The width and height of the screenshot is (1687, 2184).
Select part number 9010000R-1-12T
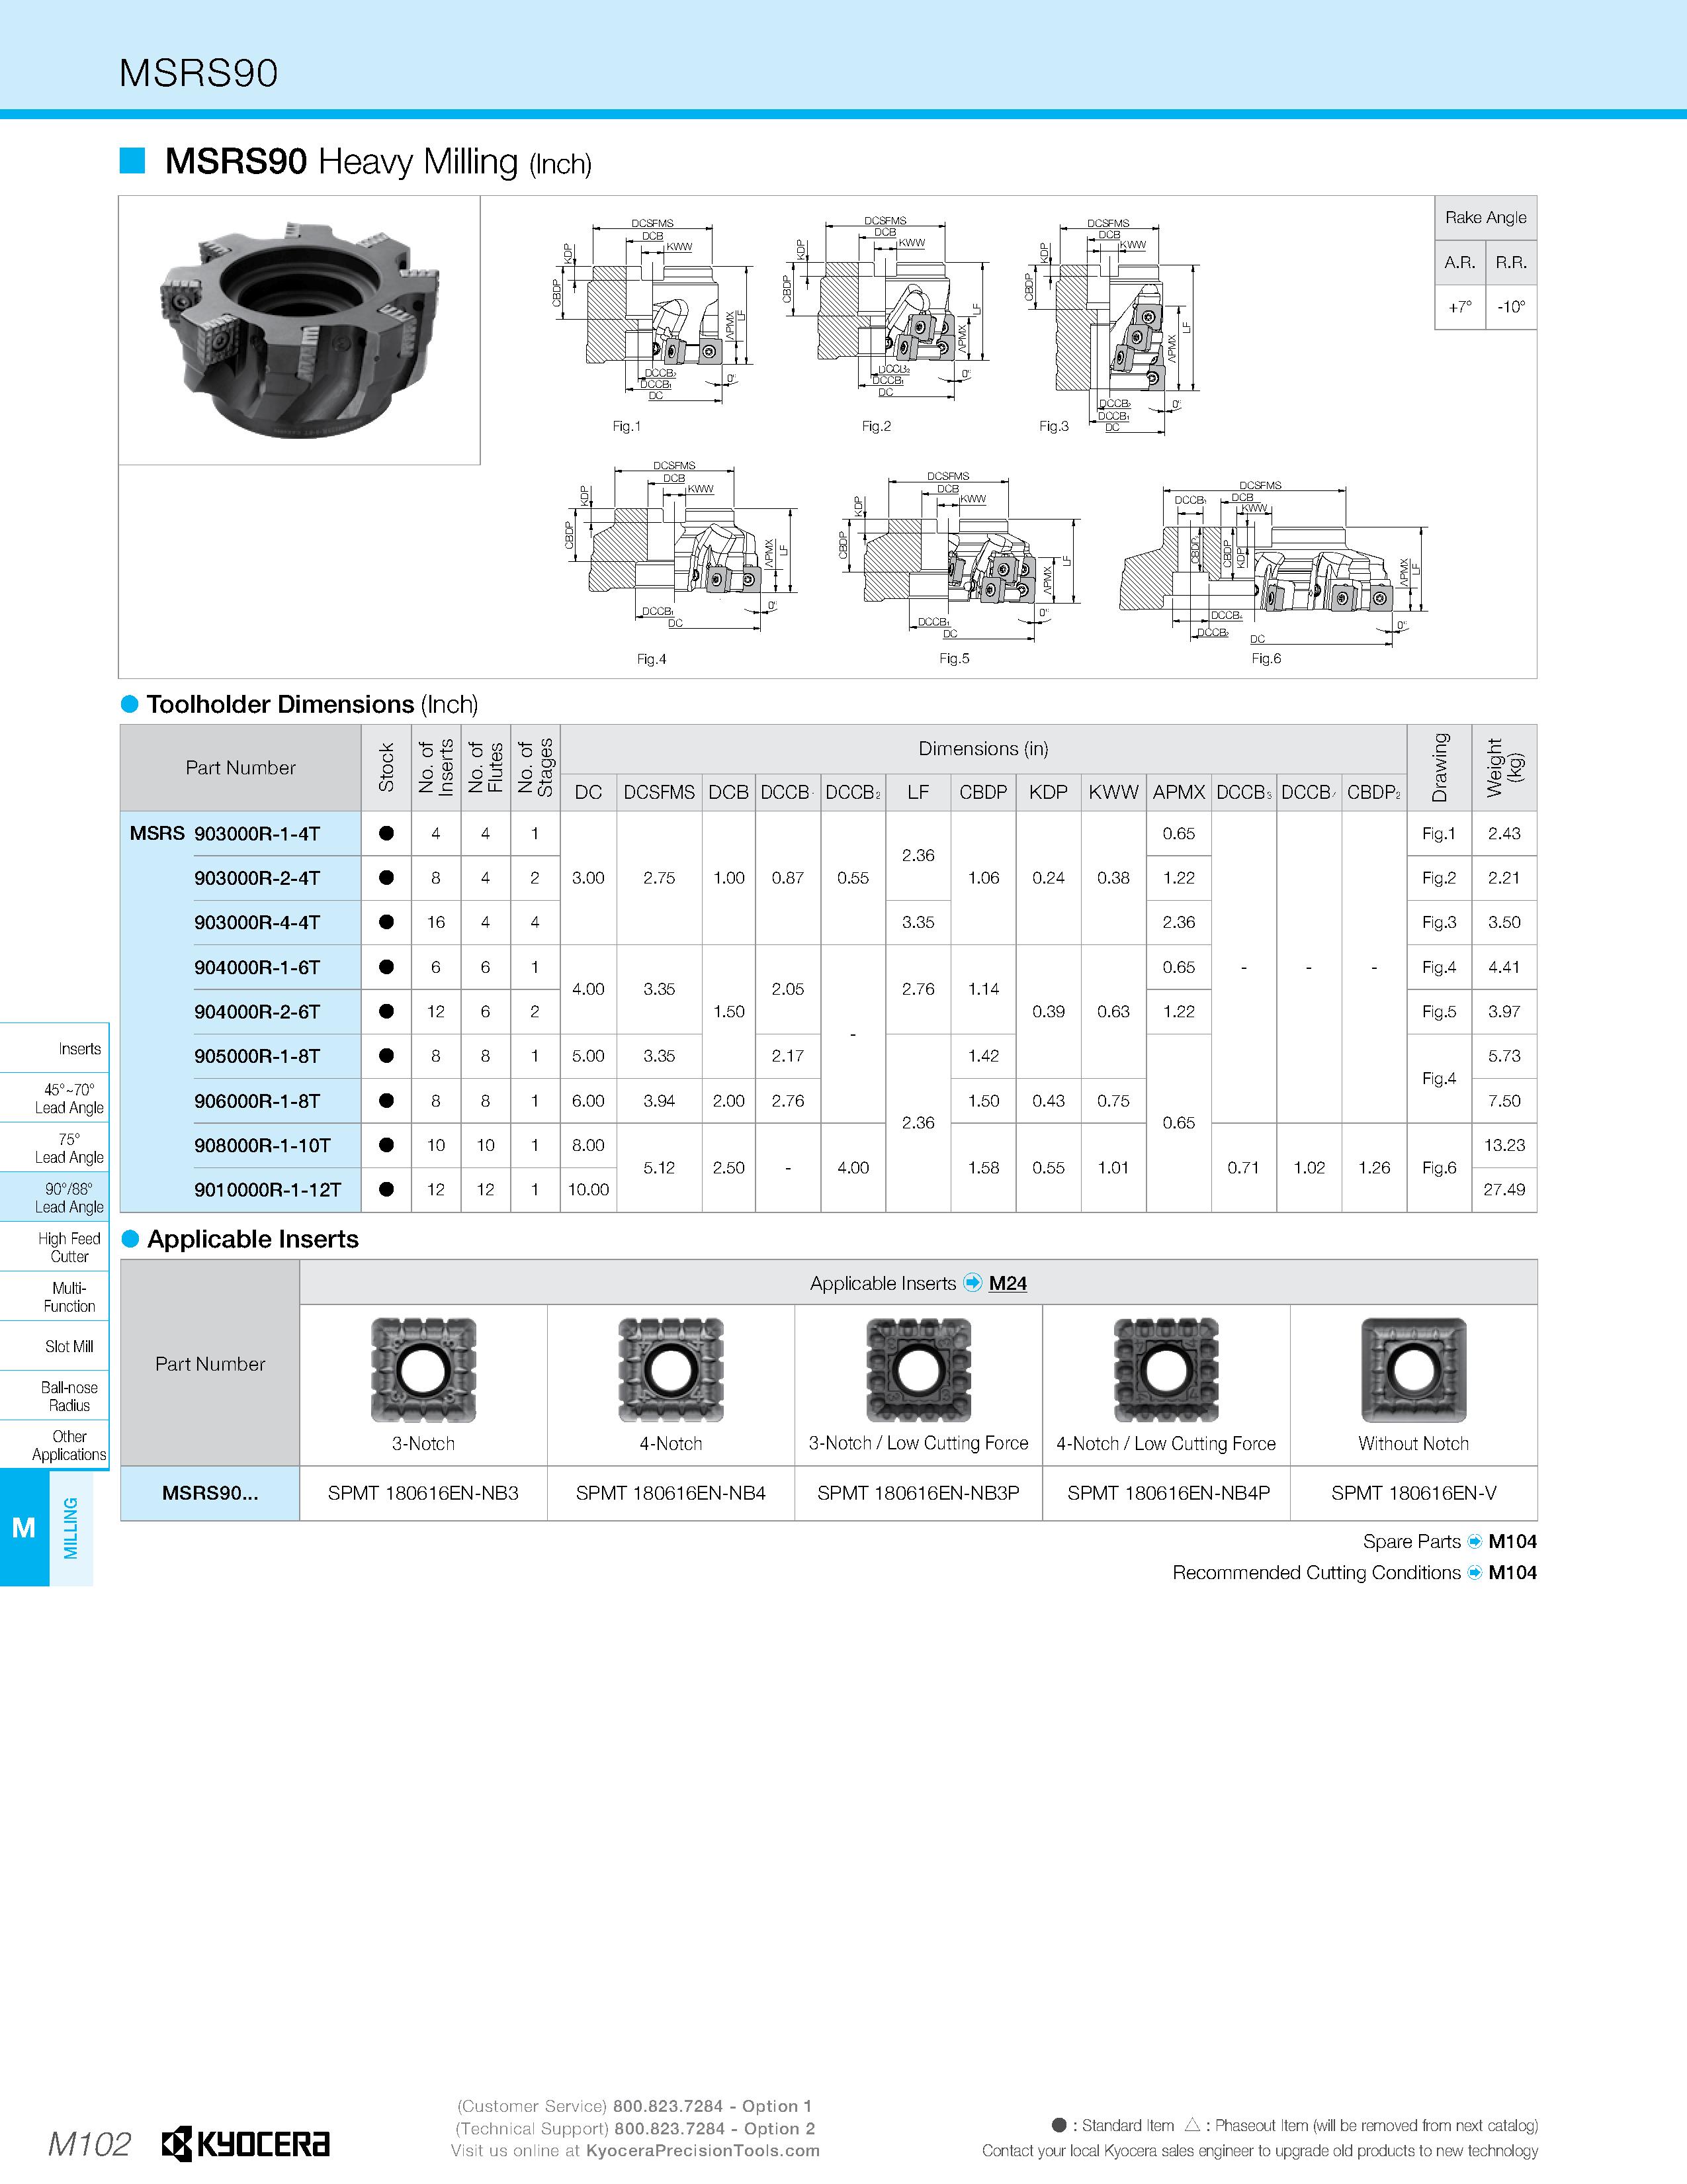[x=268, y=1190]
